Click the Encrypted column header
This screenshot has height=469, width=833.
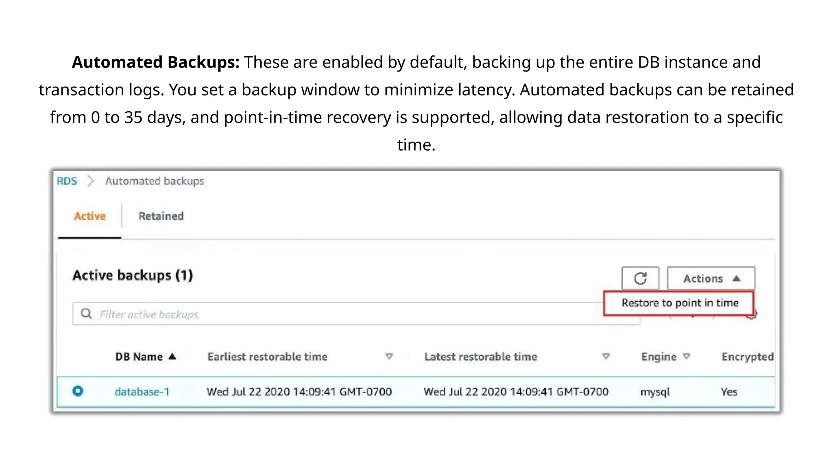[x=747, y=357]
